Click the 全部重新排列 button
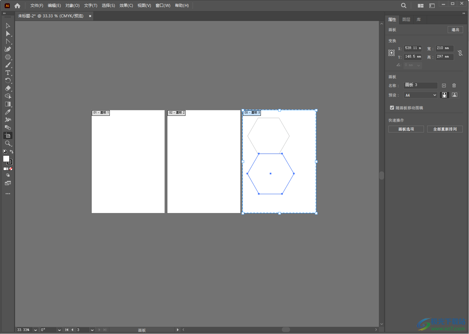469x334 pixels. coord(445,129)
